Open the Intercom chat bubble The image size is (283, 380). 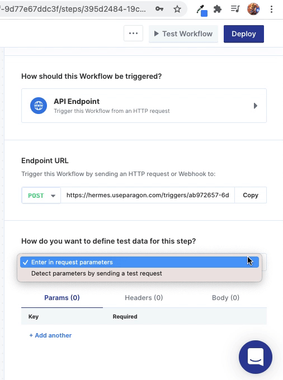[256, 357]
